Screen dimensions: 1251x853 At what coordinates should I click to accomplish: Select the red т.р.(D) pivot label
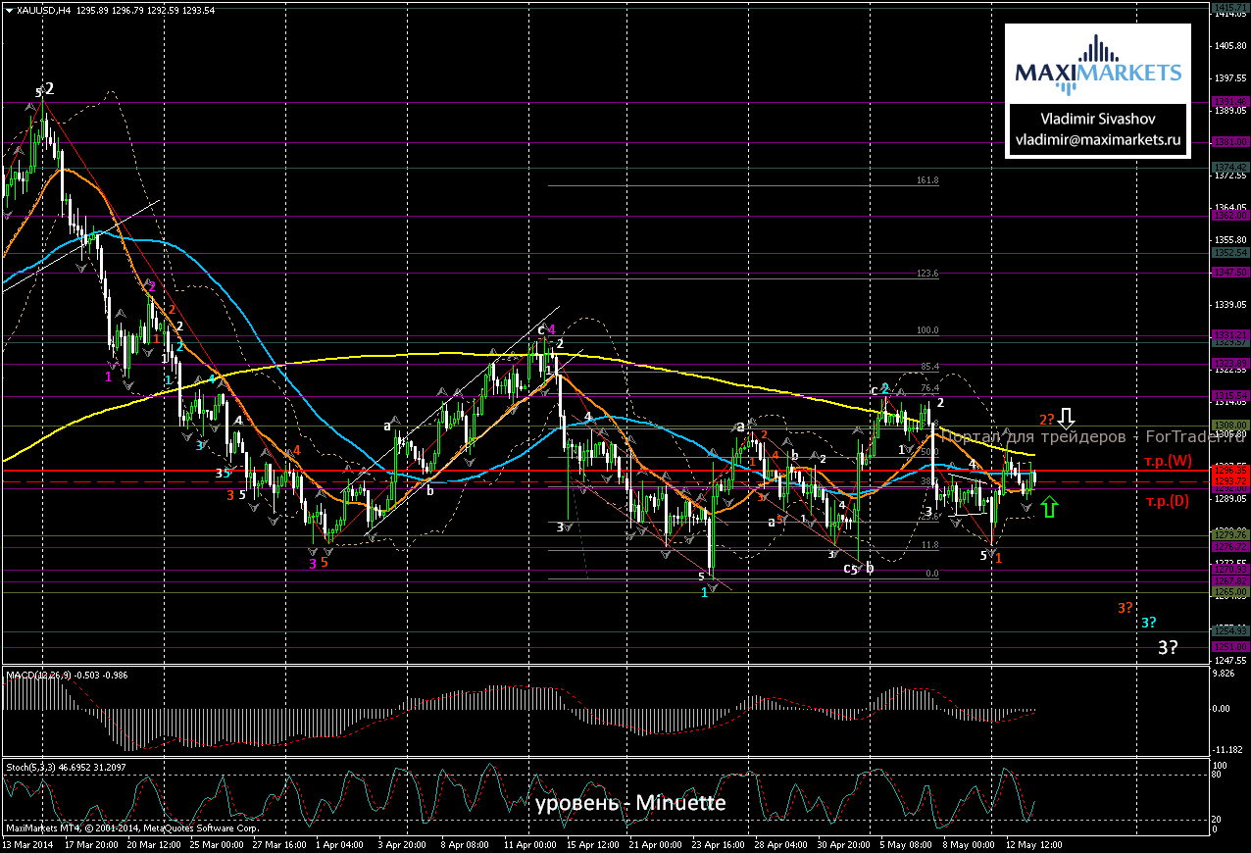1167,502
